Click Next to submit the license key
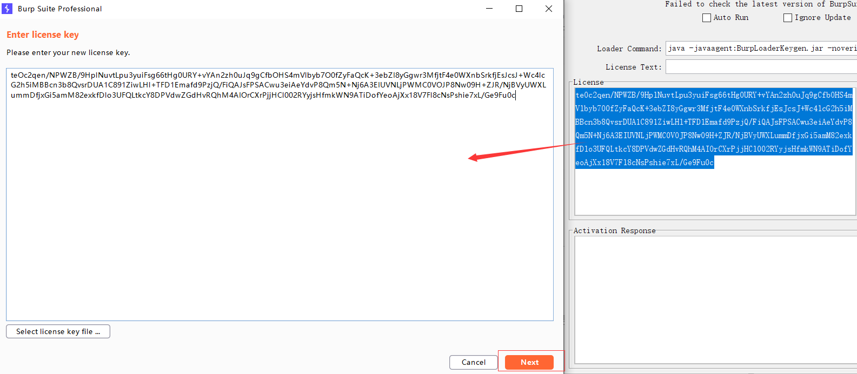Screen dimensions: 857x374 529,362
